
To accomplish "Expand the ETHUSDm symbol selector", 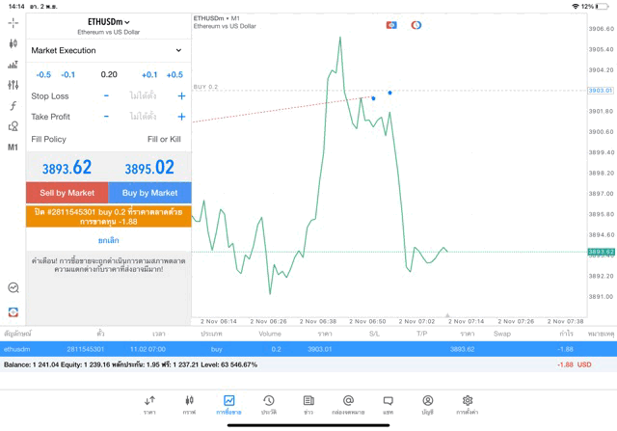I will click(108, 21).
